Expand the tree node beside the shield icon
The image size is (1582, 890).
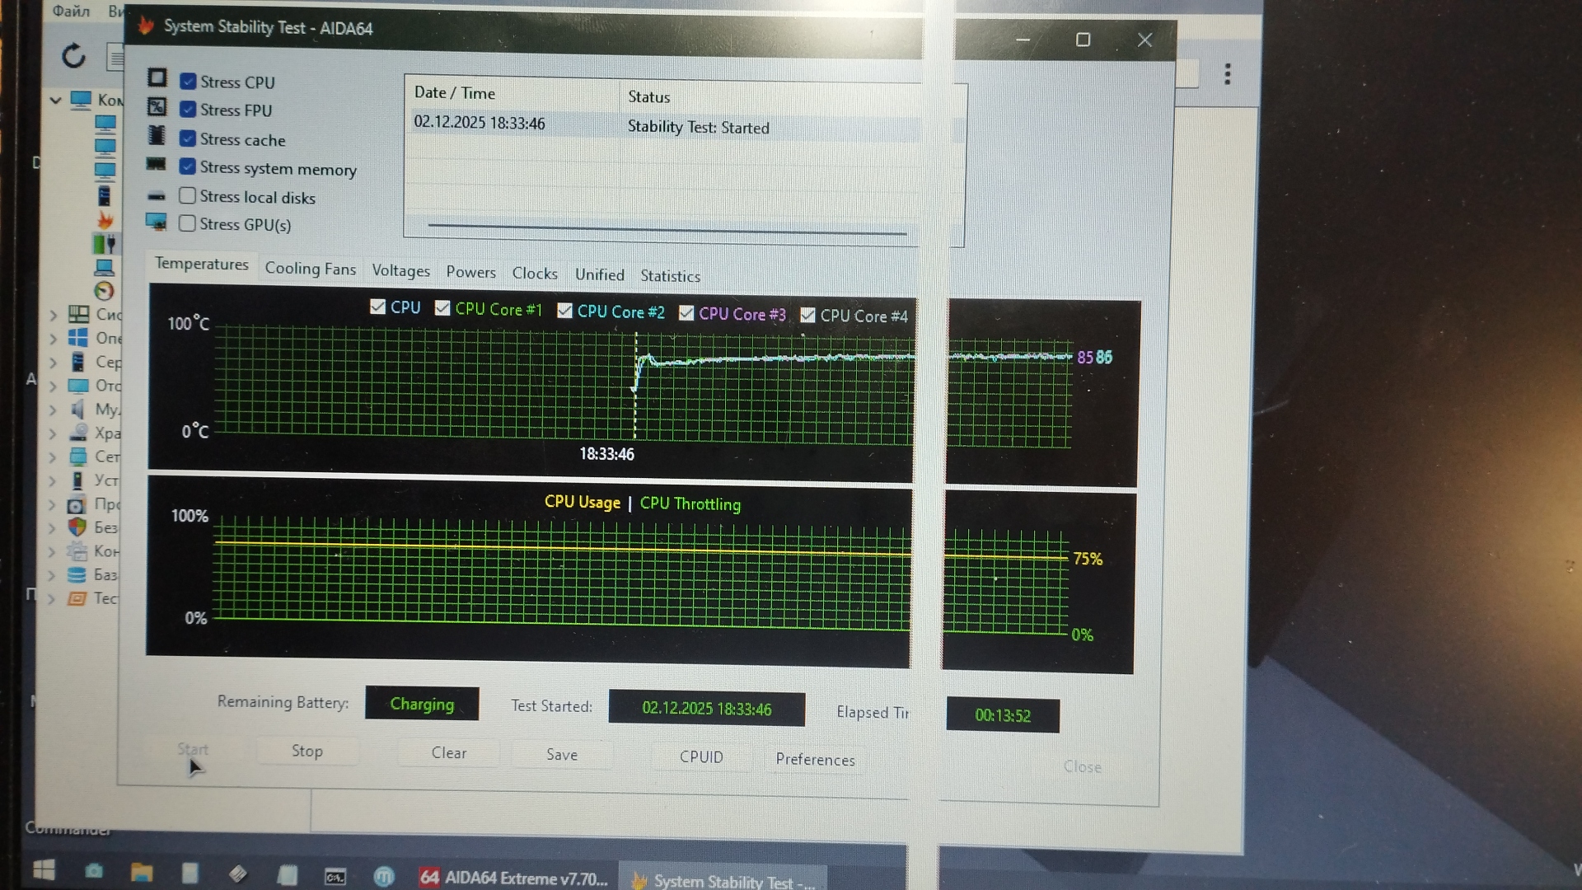52,527
